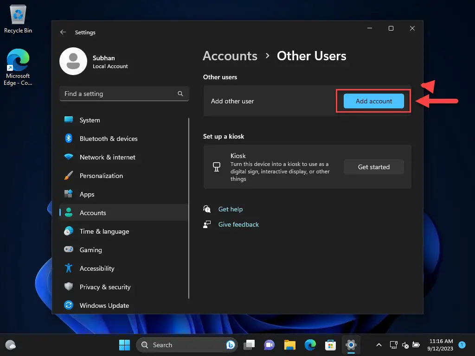Close the Settings window

(412, 28)
